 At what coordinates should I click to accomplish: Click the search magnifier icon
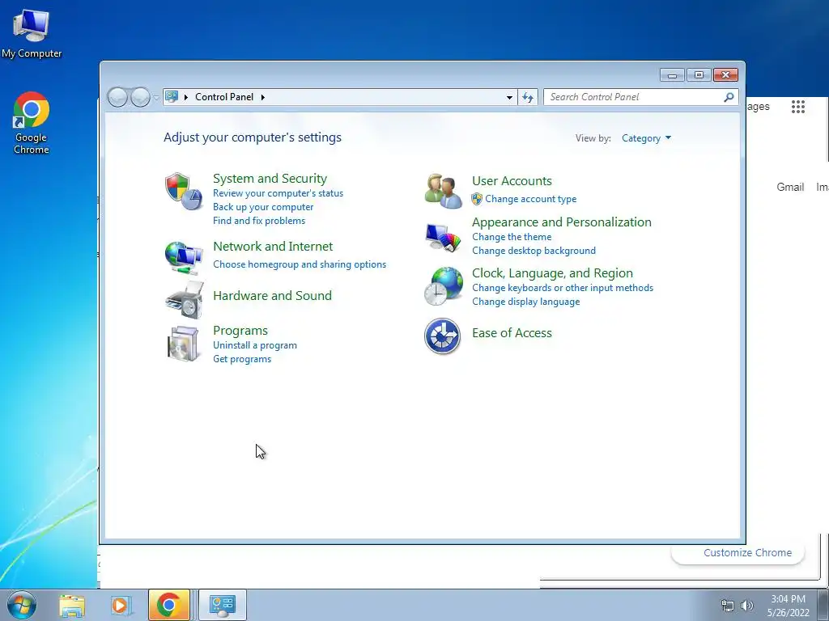(x=729, y=97)
